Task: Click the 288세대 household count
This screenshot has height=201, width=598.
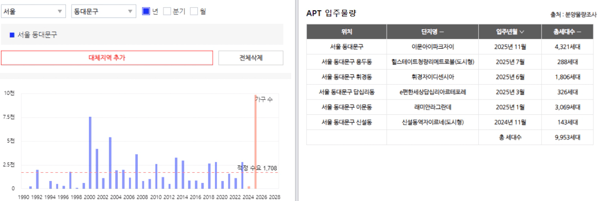Action: [567, 62]
